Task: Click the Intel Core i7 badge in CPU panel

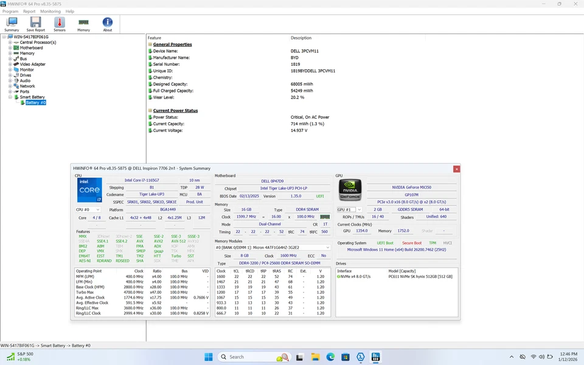Action: coord(89,189)
